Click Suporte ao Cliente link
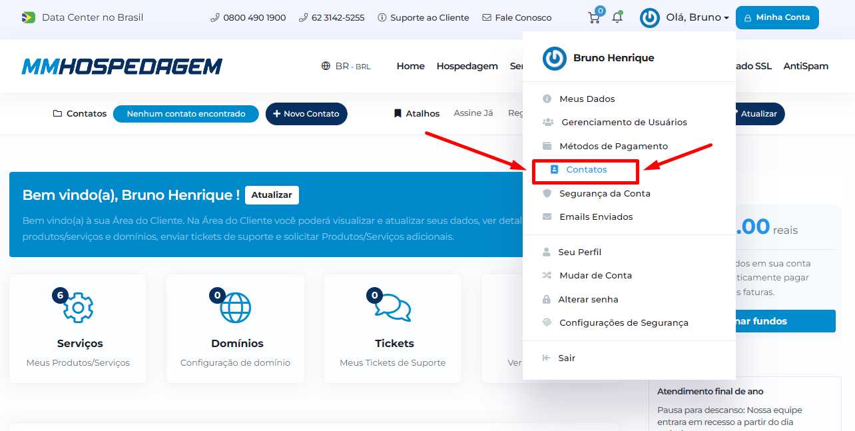 [424, 18]
